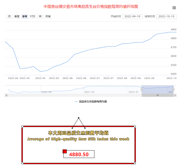Viewport: 179px width, 167px height.
Task: Toggle the 高品质生丝指数每周均值 legend series
Action: tap(91, 102)
